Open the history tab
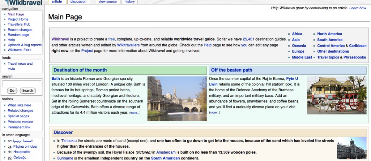Viewport: 371px width, 161px height. tap(130, 2)
